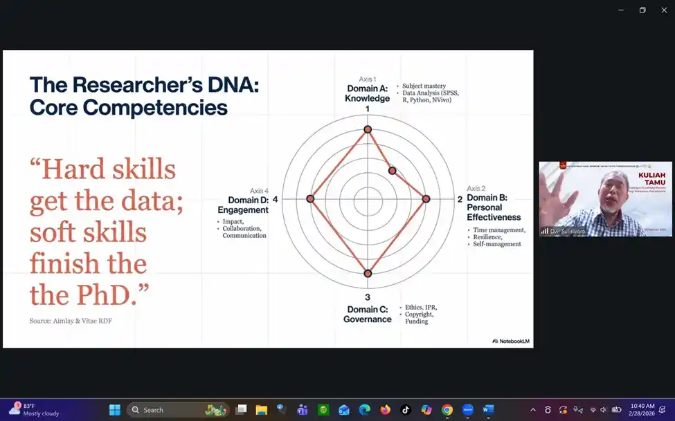Toggle Task View on the taskbar
This screenshot has width=675, height=421.
pyautogui.click(x=241, y=409)
